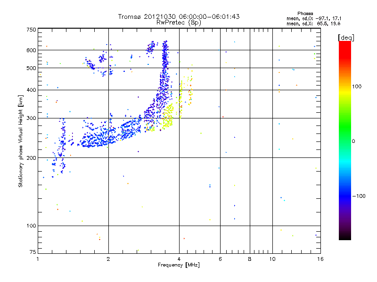The height and width of the screenshot is (282, 377).
Task: Click the tall blue vertical echo trace
Action: pyautogui.click(x=164, y=70)
